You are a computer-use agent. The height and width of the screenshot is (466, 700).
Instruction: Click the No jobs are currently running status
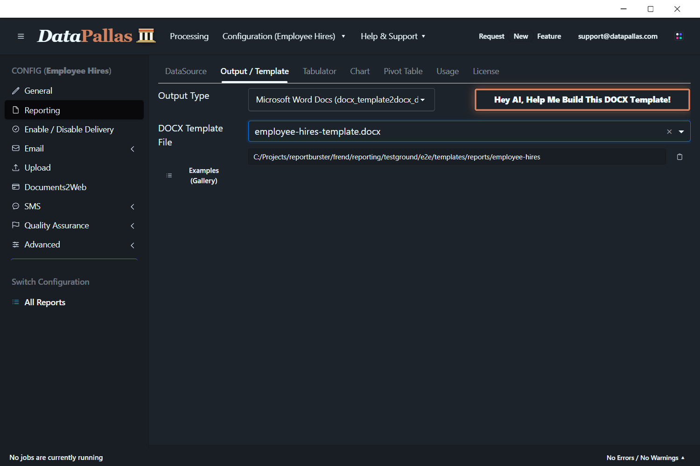click(56, 458)
